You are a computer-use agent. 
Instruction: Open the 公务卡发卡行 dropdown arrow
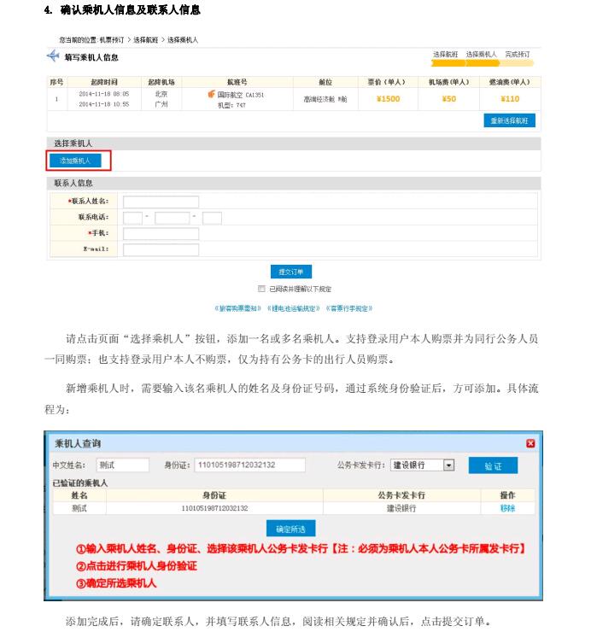(x=449, y=465)
